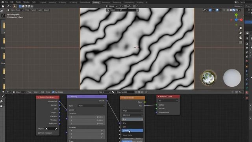Viewport: 252px width, 142px height.
Task: Switch to material preview shading
Action: 233,10
